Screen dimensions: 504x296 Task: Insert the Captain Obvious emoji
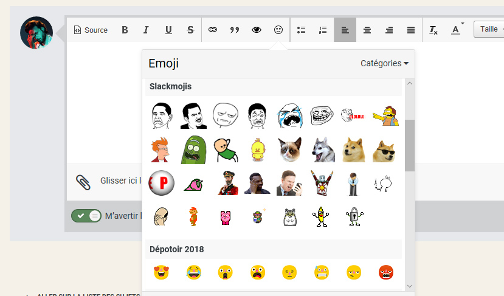coord(228,183)
